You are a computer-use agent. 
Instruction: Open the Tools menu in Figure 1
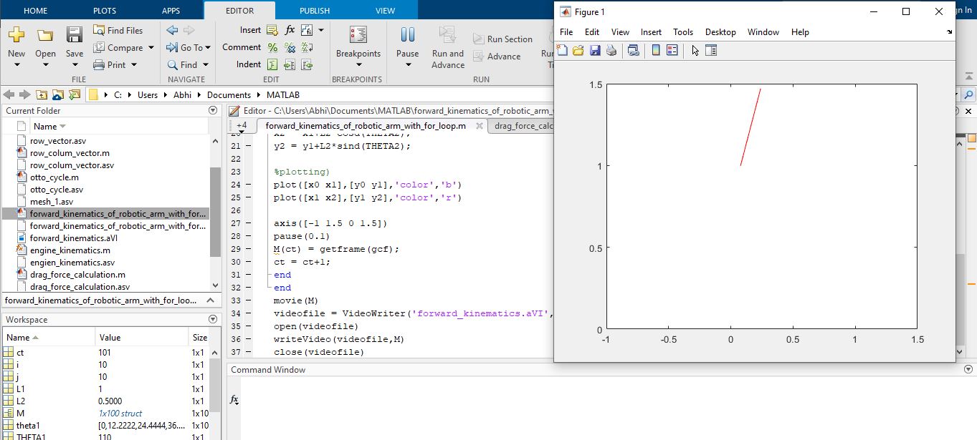[682, 31]
